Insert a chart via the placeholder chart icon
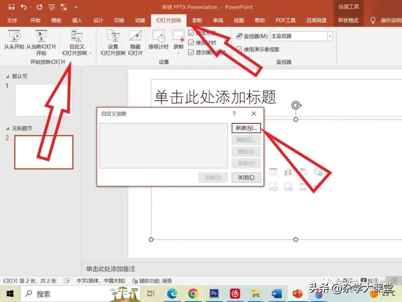This screenshot has height=302, width=402. [x=288, y=171]
